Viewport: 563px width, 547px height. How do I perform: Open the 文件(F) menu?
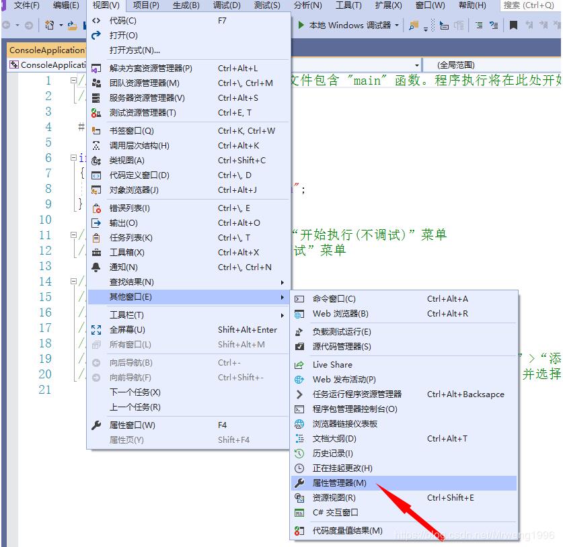tap(27, 5)
